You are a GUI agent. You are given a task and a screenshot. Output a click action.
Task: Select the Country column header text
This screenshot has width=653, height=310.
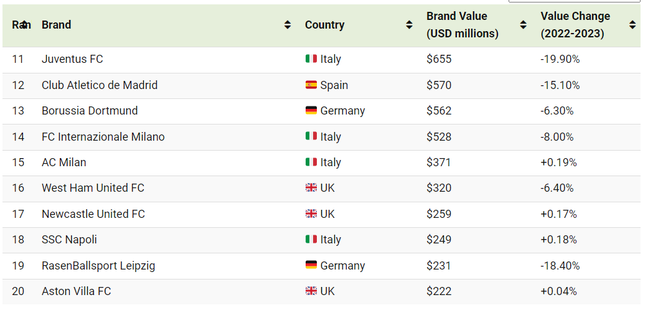[324, 24]
